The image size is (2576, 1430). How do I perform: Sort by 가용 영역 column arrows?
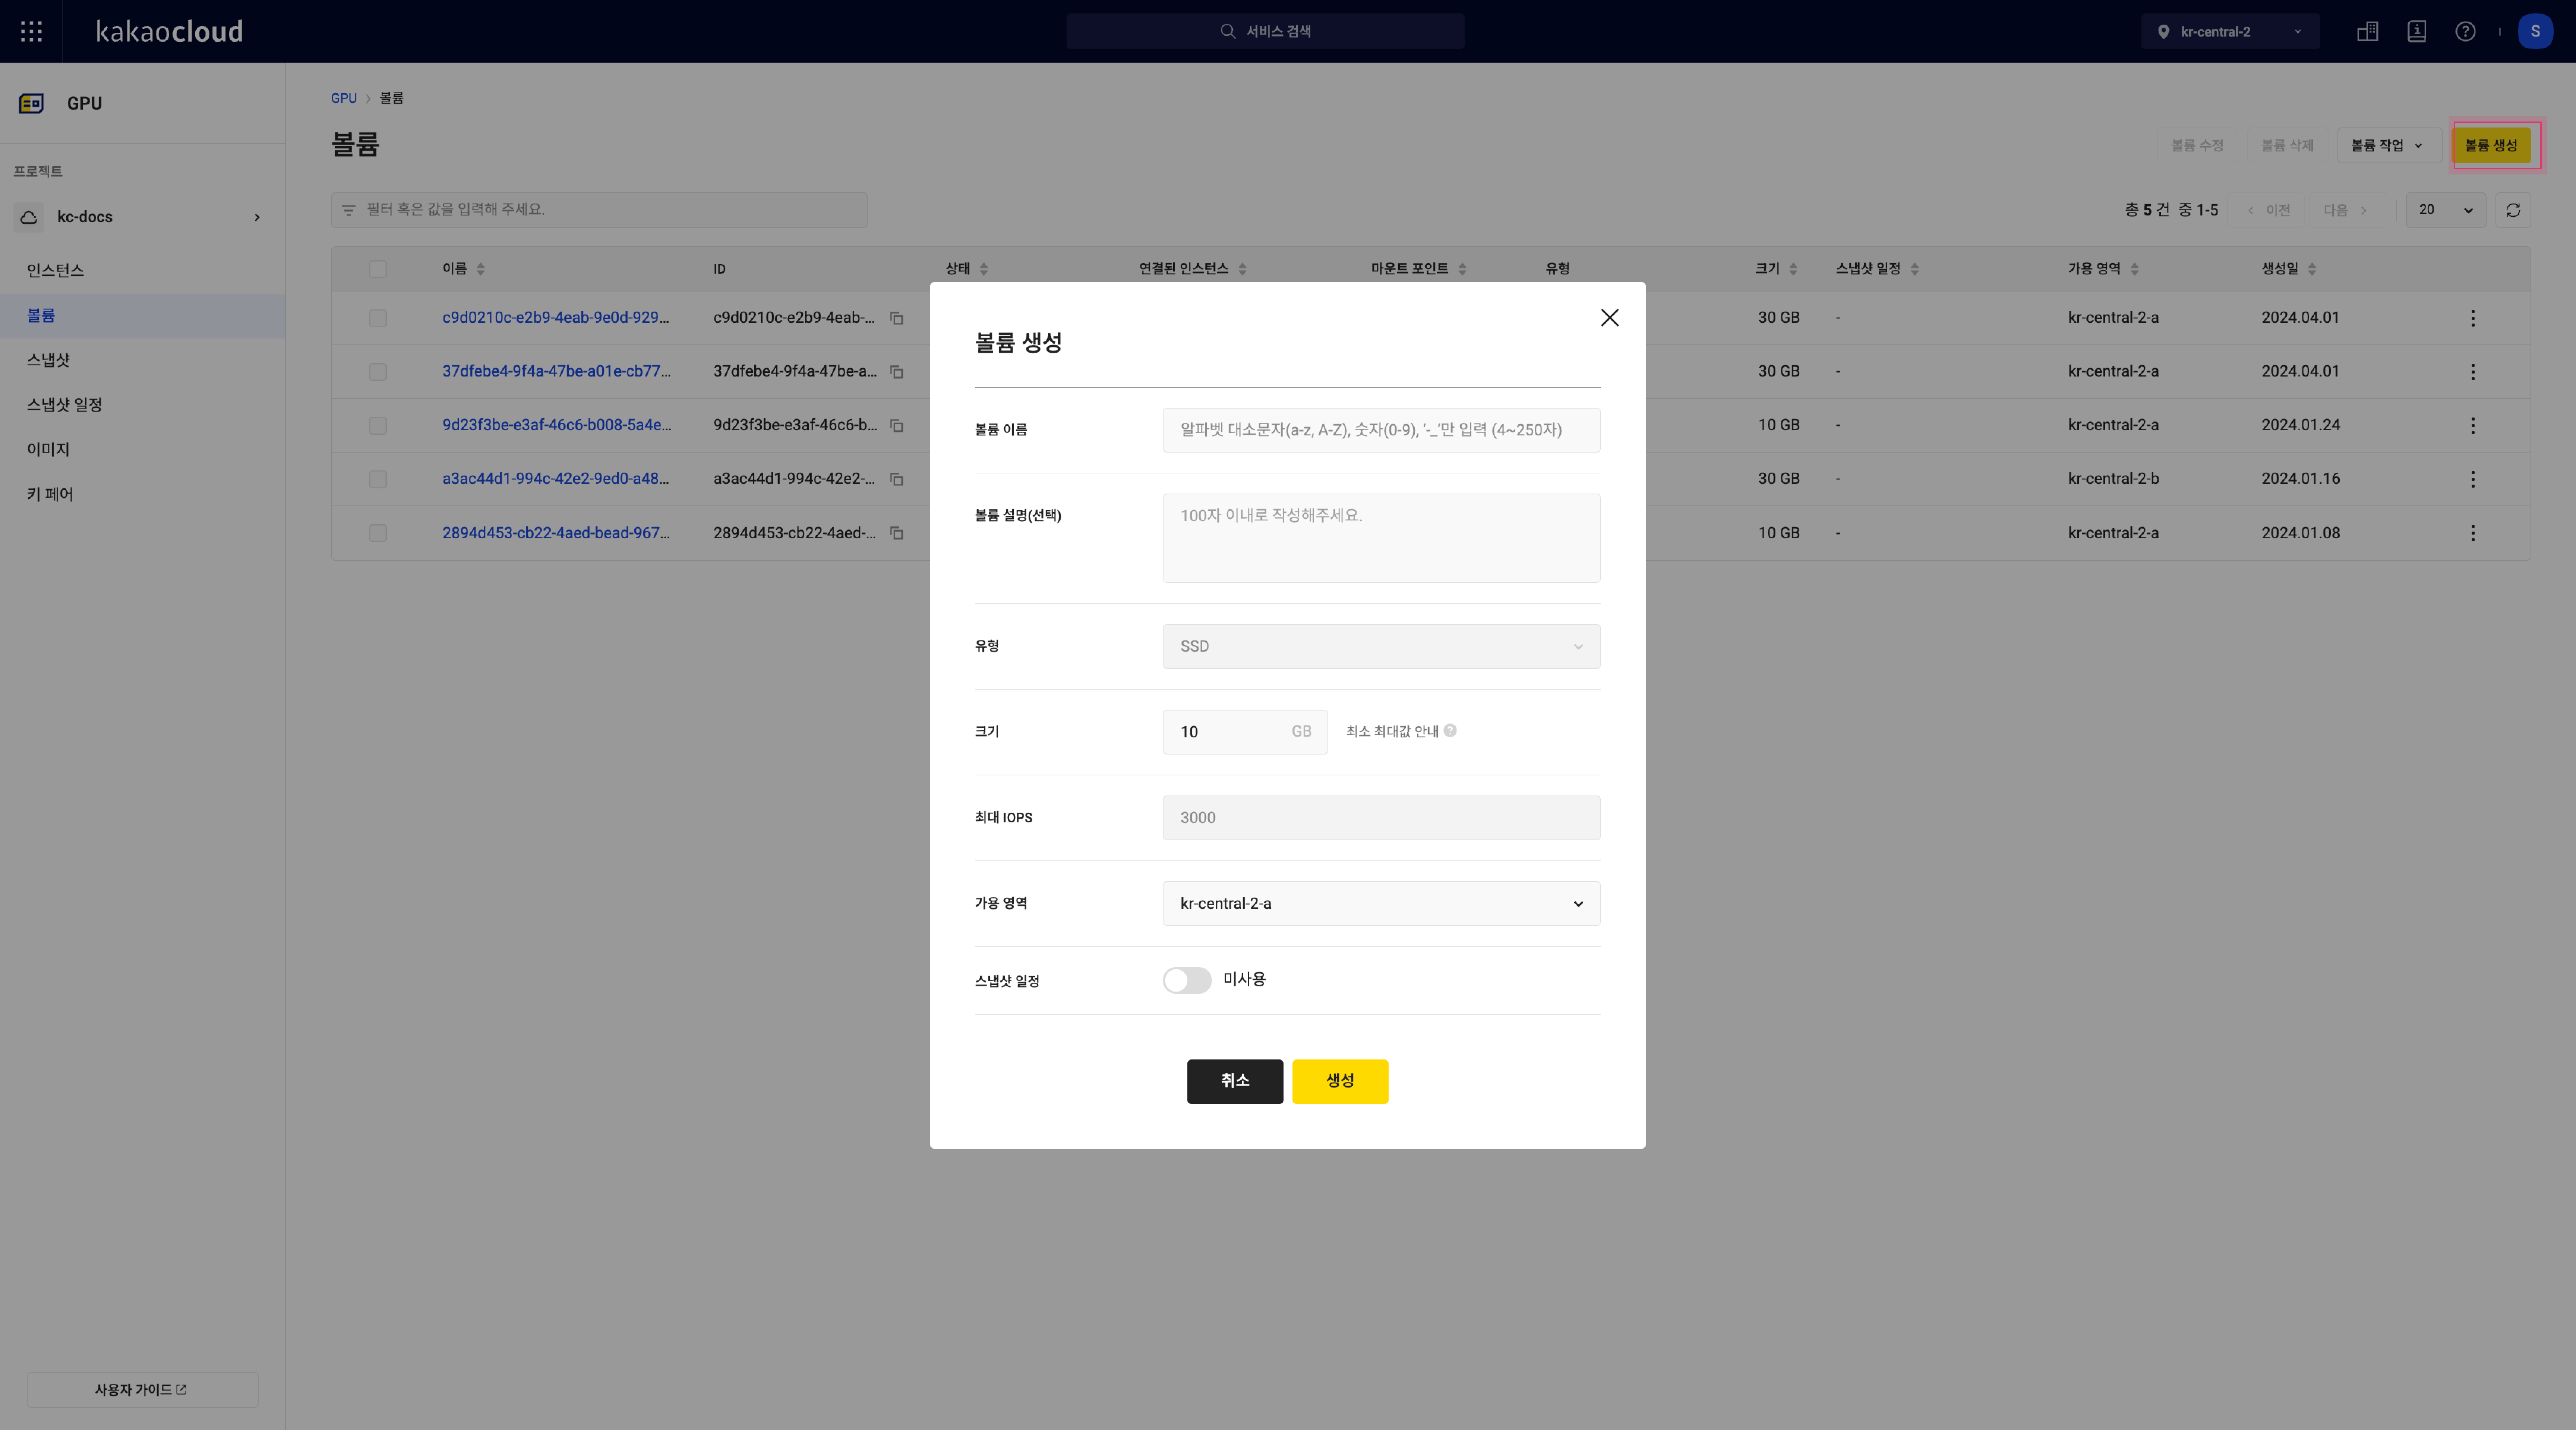(2134, 269)
